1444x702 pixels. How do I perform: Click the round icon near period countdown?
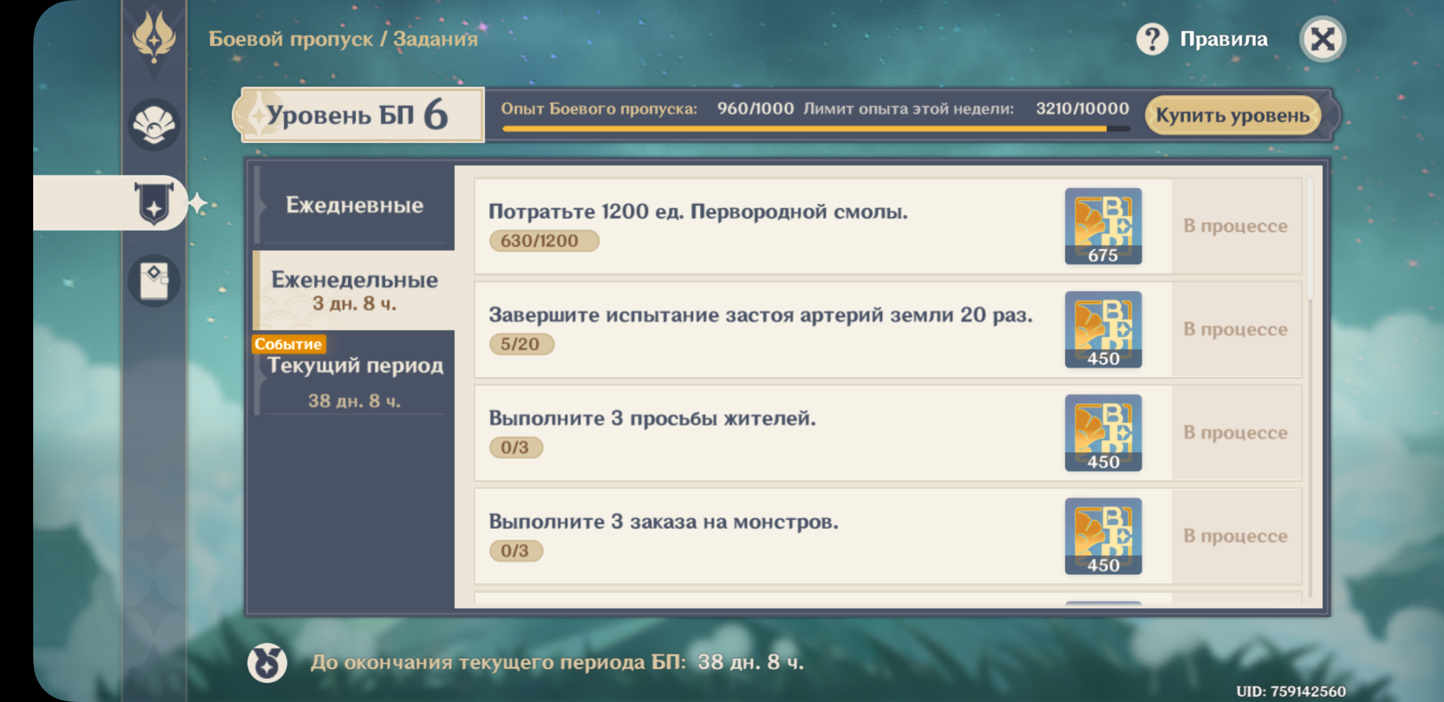click(x=267, y=662)
